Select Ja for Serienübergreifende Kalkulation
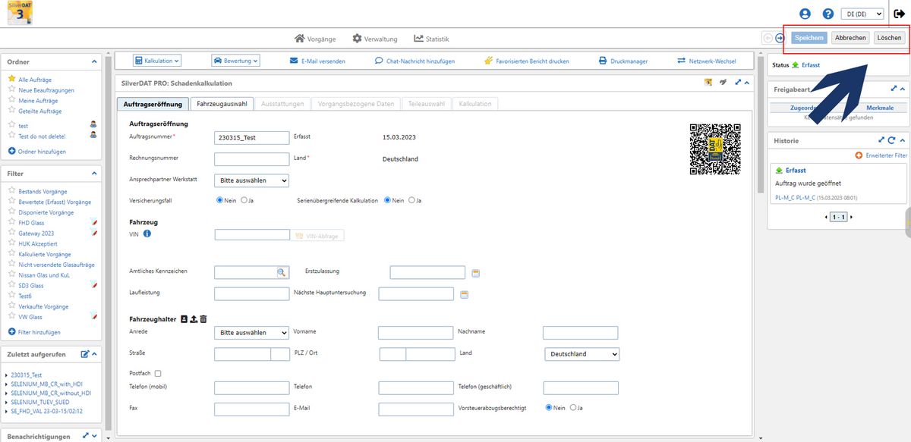 411,200
